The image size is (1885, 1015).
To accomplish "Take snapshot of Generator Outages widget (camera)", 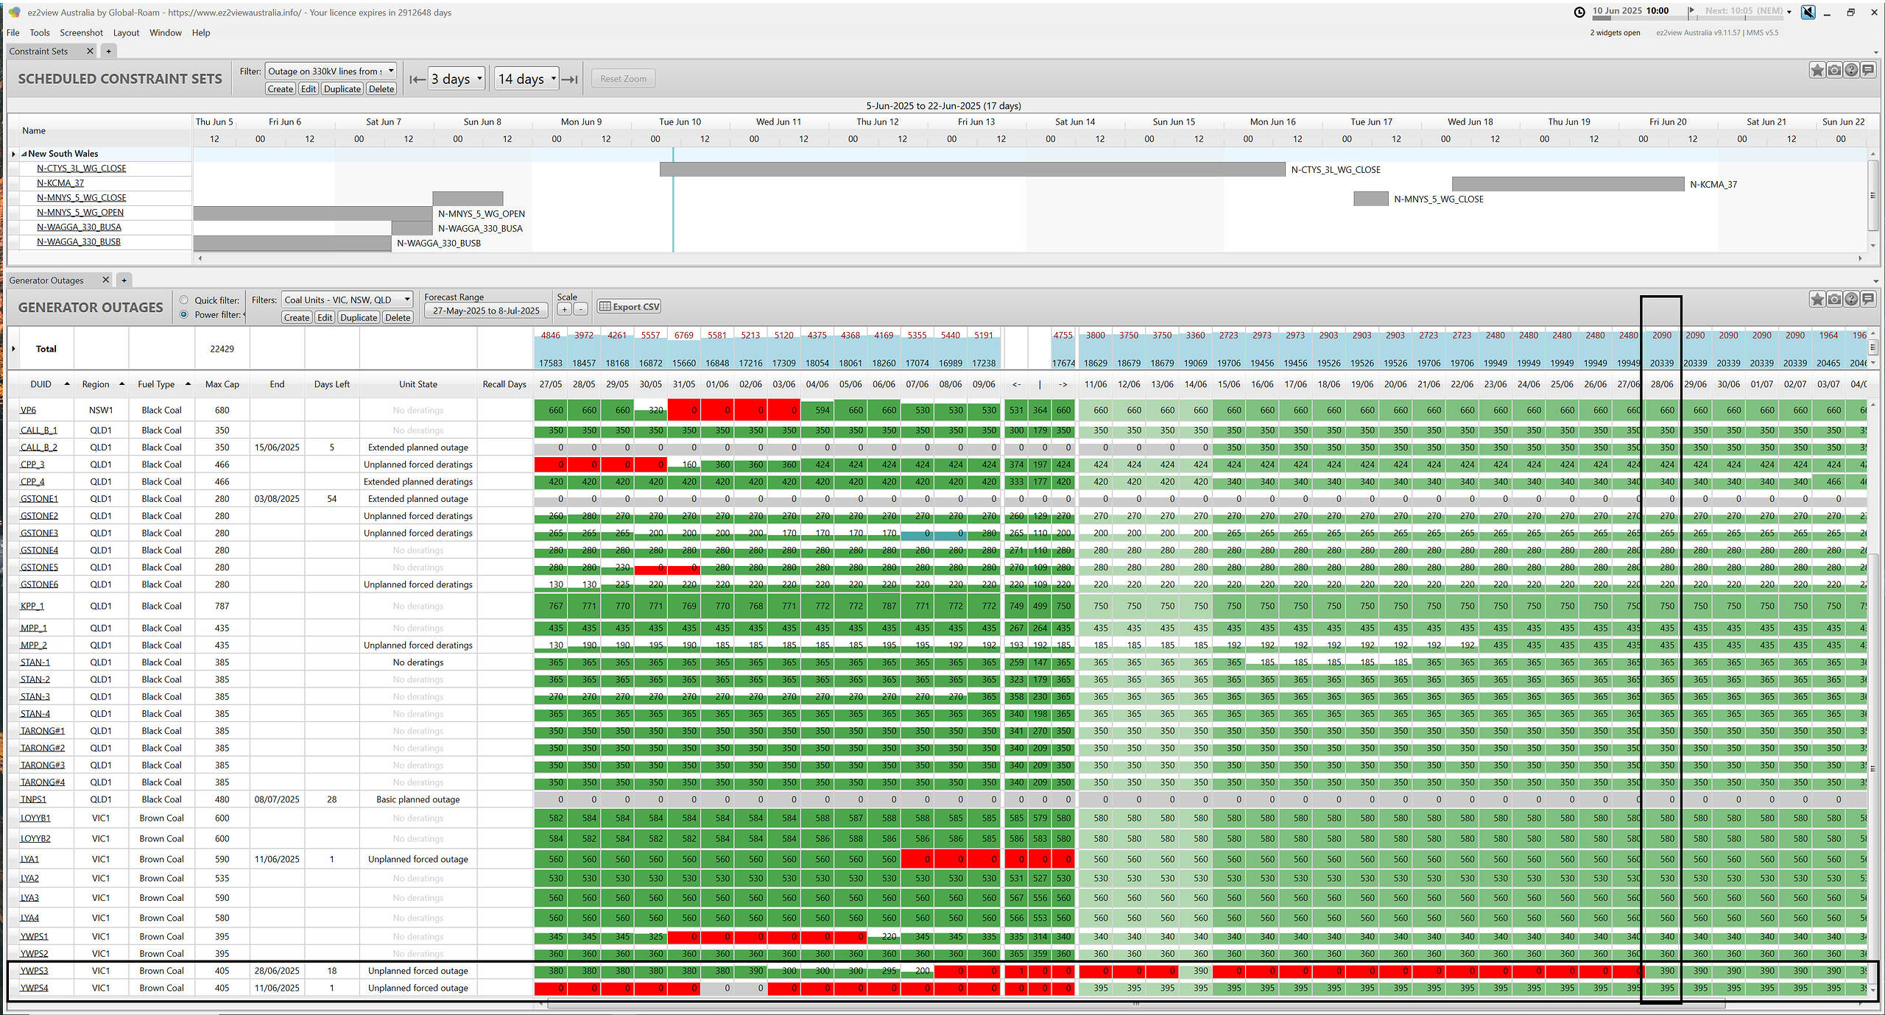I will (x=1834, y=299).
